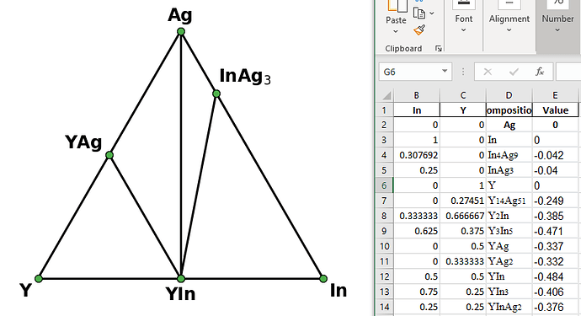
Task: Click the value cell -0.042
Action: tap(555, 155)
